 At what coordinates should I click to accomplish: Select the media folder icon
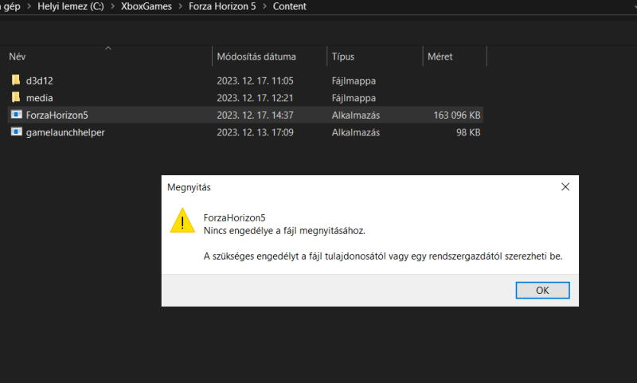point(16,97)
